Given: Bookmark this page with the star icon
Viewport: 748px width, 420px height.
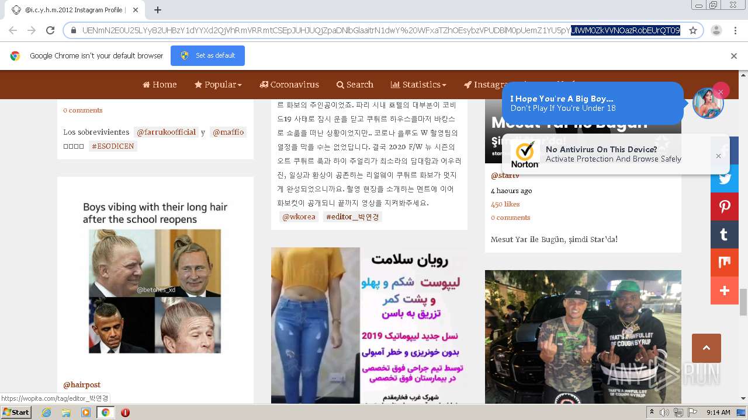Looking at the screenshot, I should coord(693,30).
